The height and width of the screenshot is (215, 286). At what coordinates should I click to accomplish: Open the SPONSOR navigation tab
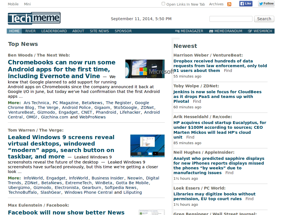pos(123,31)
